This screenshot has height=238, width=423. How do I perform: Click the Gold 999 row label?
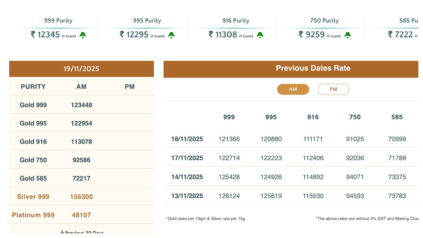tap(33, 105)
